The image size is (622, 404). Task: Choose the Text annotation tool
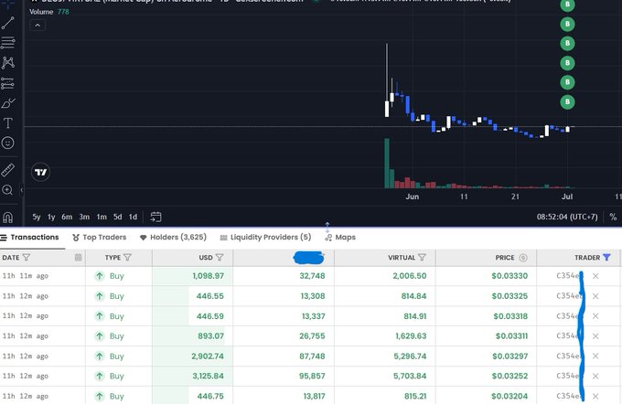point(8,123)
